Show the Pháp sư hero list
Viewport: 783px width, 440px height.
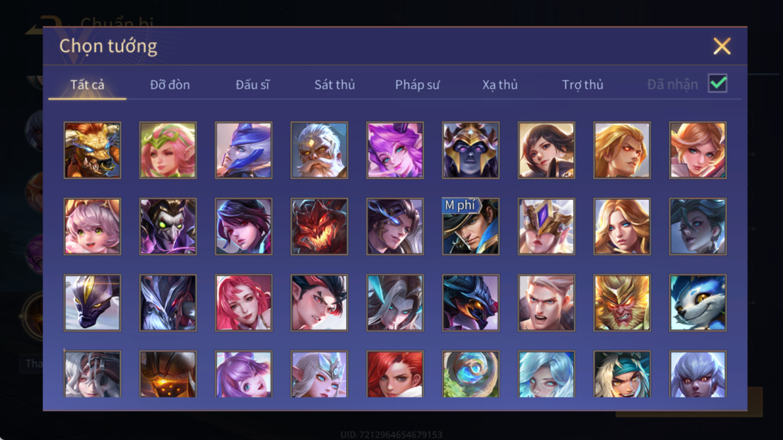(417, 85)
